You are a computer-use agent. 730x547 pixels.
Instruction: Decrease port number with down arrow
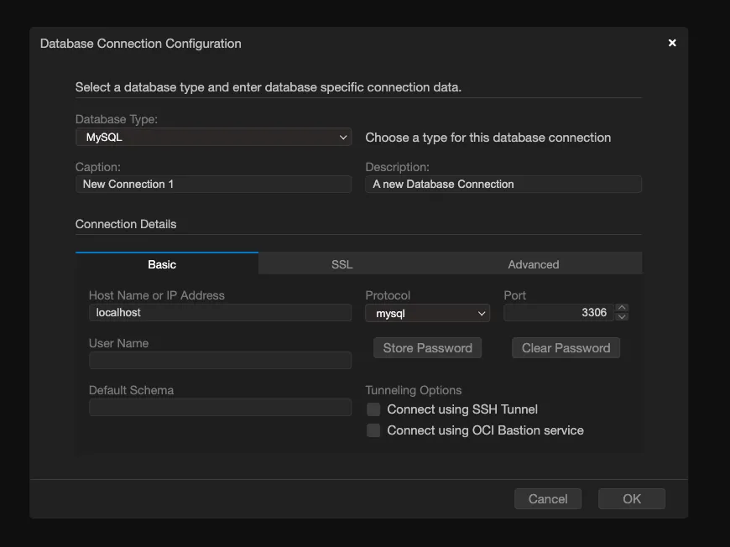(x=622, y=317)
